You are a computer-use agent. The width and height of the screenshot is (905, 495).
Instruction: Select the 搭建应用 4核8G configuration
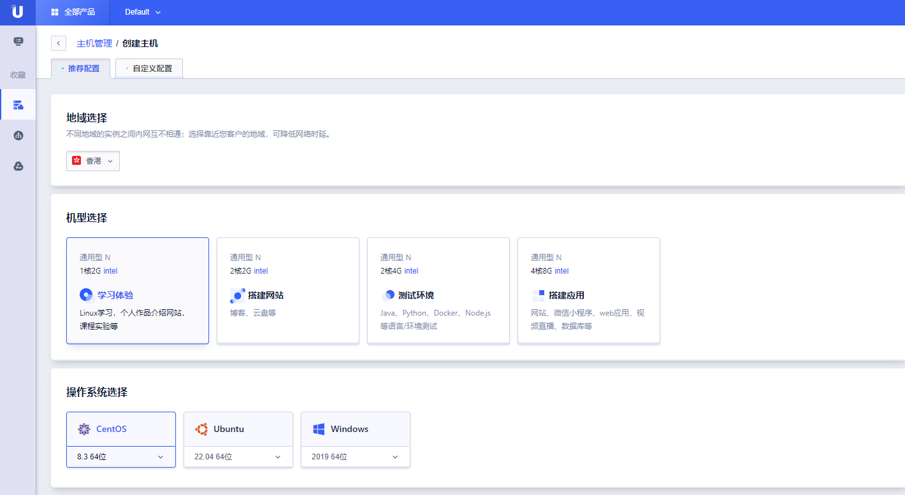click(589, 290)
